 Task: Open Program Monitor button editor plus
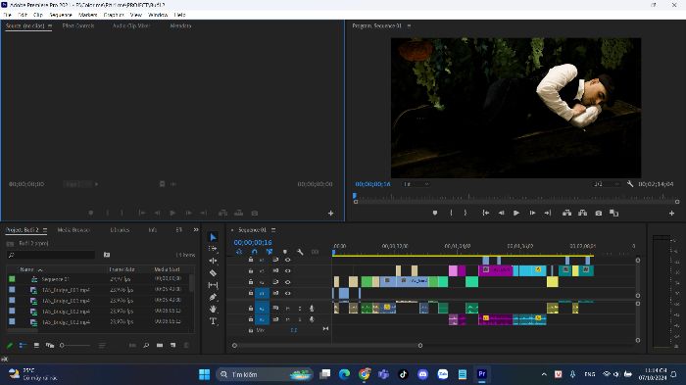(x=671, y=213)
